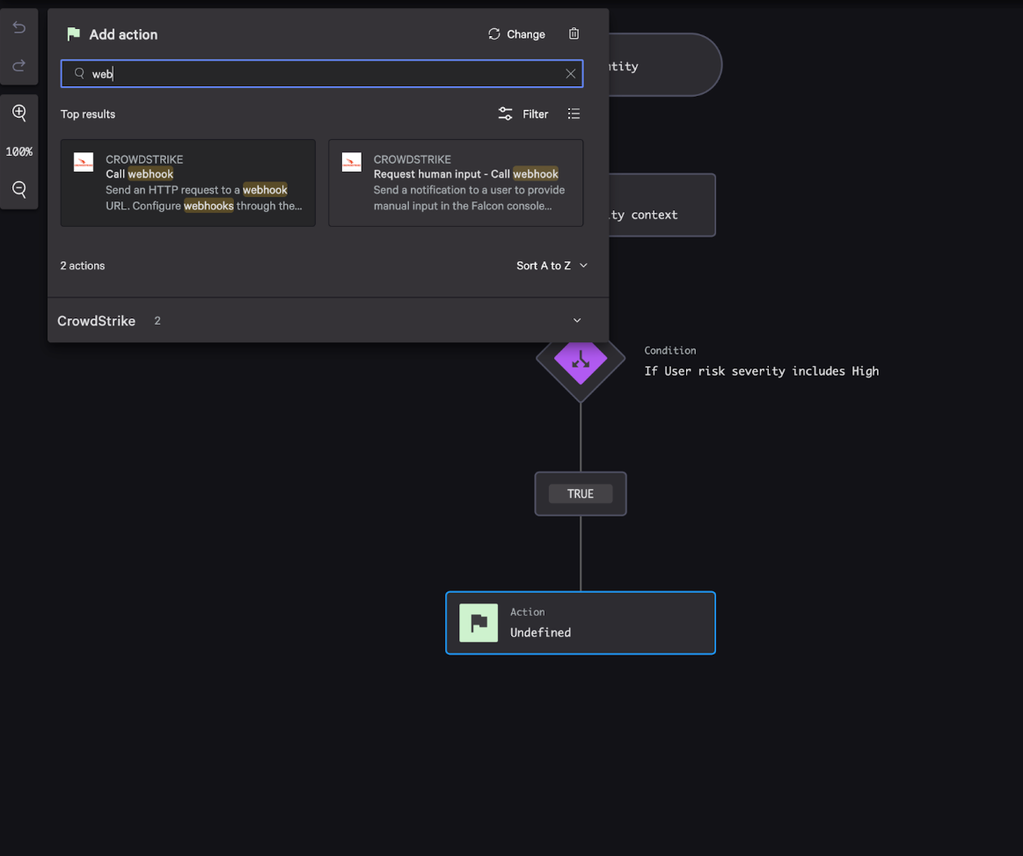Click the User risk severity condition label
Screen dimensions: 1023x856
(761, 371)
